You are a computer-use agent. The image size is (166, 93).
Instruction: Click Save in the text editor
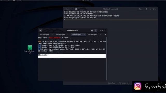click(141, 9)
